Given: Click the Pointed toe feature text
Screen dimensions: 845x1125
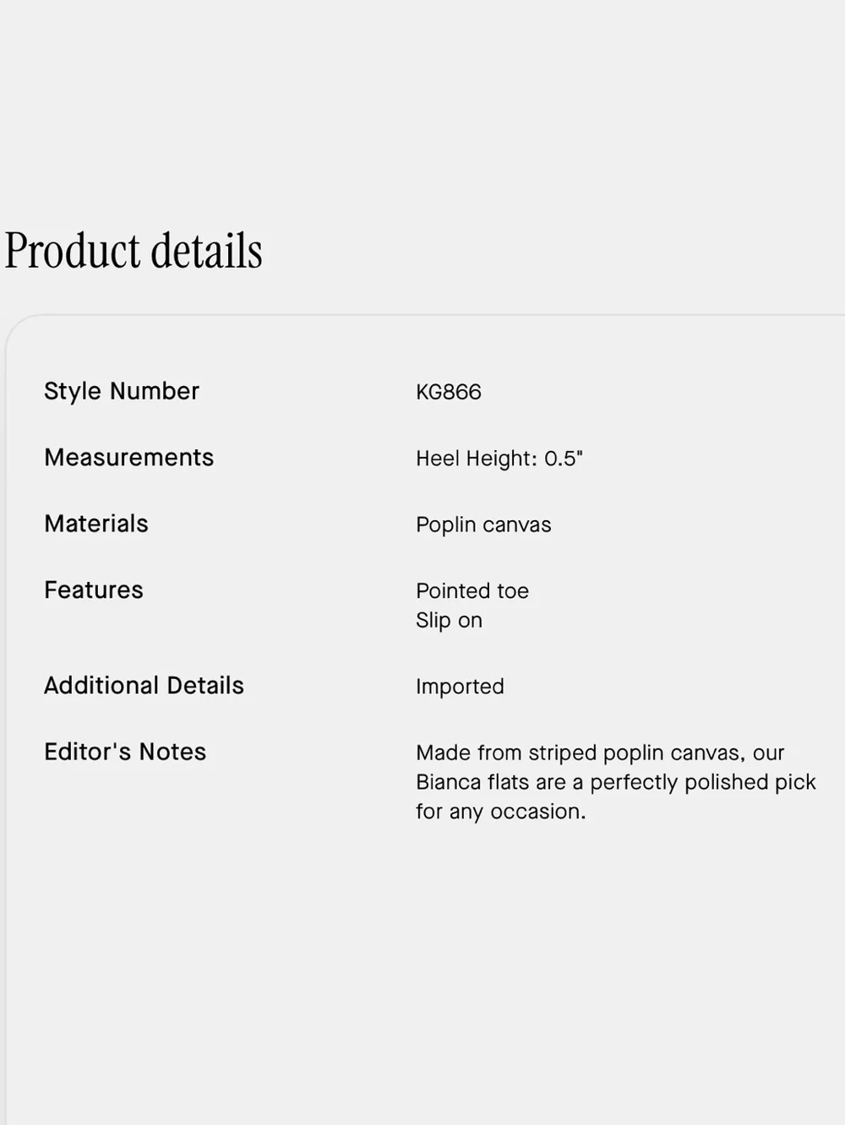Looking at the screenshot, I should pyautogui.click(x=472, y=591).
